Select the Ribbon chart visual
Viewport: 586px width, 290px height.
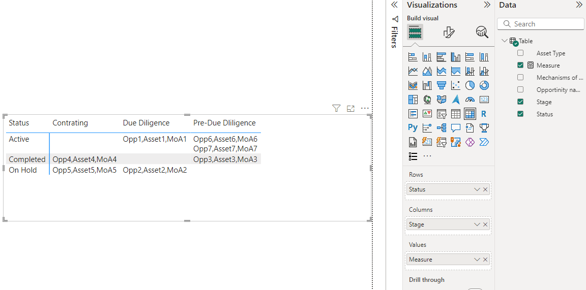(x=413, y=85)
